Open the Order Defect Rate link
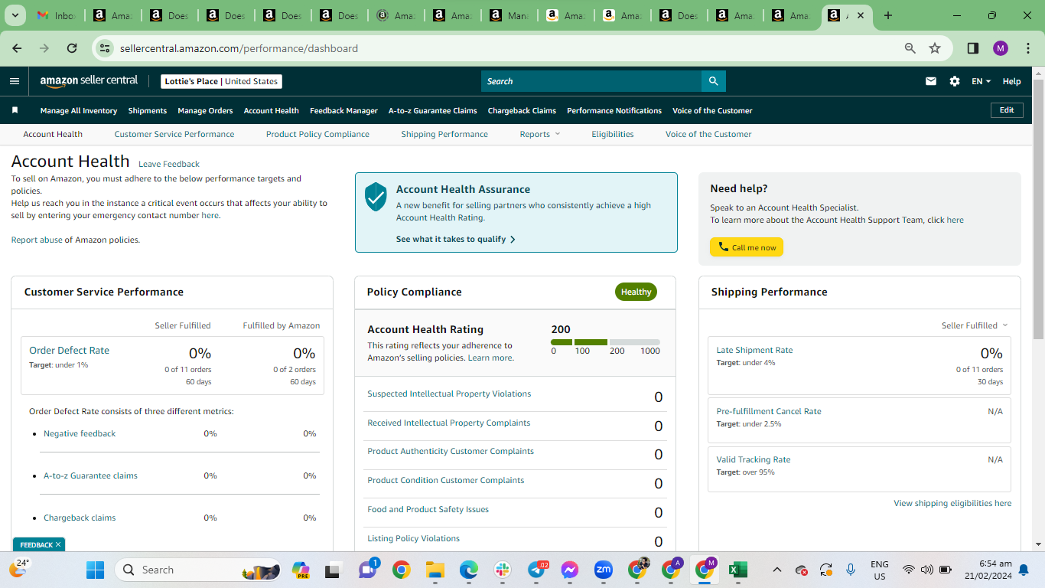Viewport: 1045px width, 588px height. pyautogui.click(x=69, y=350)
